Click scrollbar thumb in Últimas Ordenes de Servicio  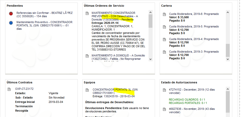(150, 21)
